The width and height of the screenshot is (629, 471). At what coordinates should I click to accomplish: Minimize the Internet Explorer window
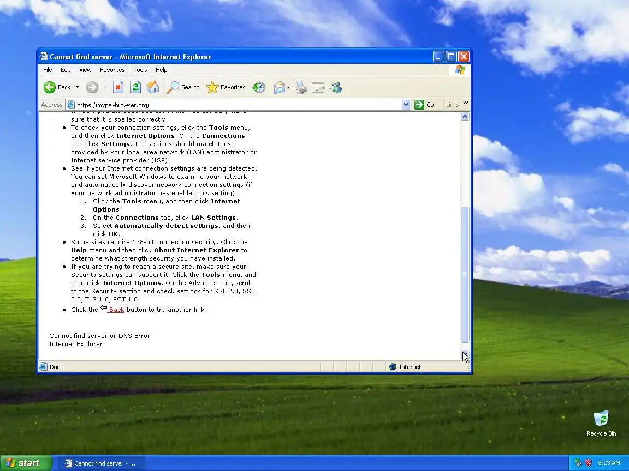click(x=438, y=57)
